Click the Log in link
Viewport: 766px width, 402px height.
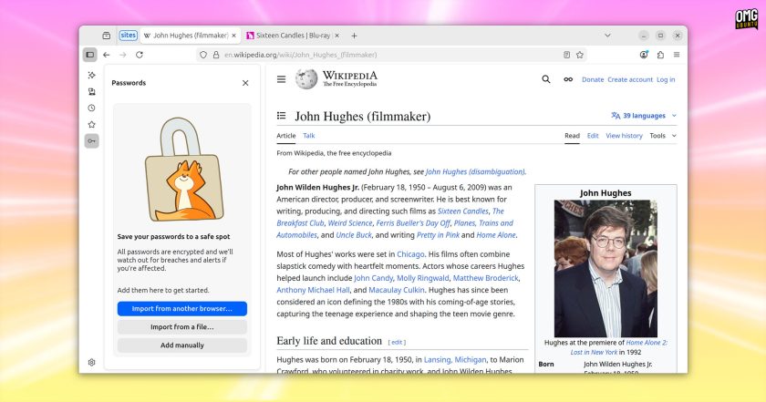click(666, 79)
